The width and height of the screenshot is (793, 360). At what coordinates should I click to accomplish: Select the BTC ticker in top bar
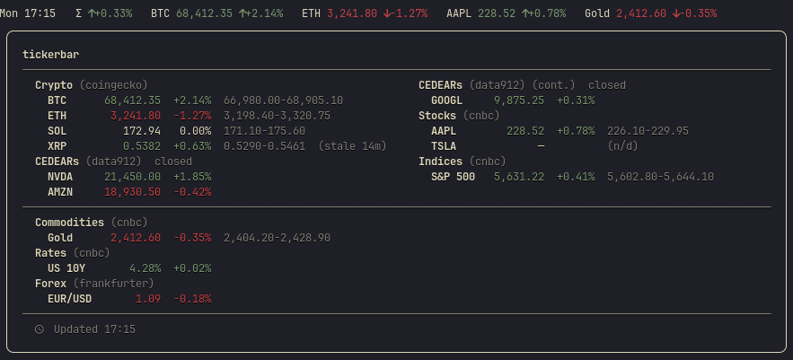(217, 13)
